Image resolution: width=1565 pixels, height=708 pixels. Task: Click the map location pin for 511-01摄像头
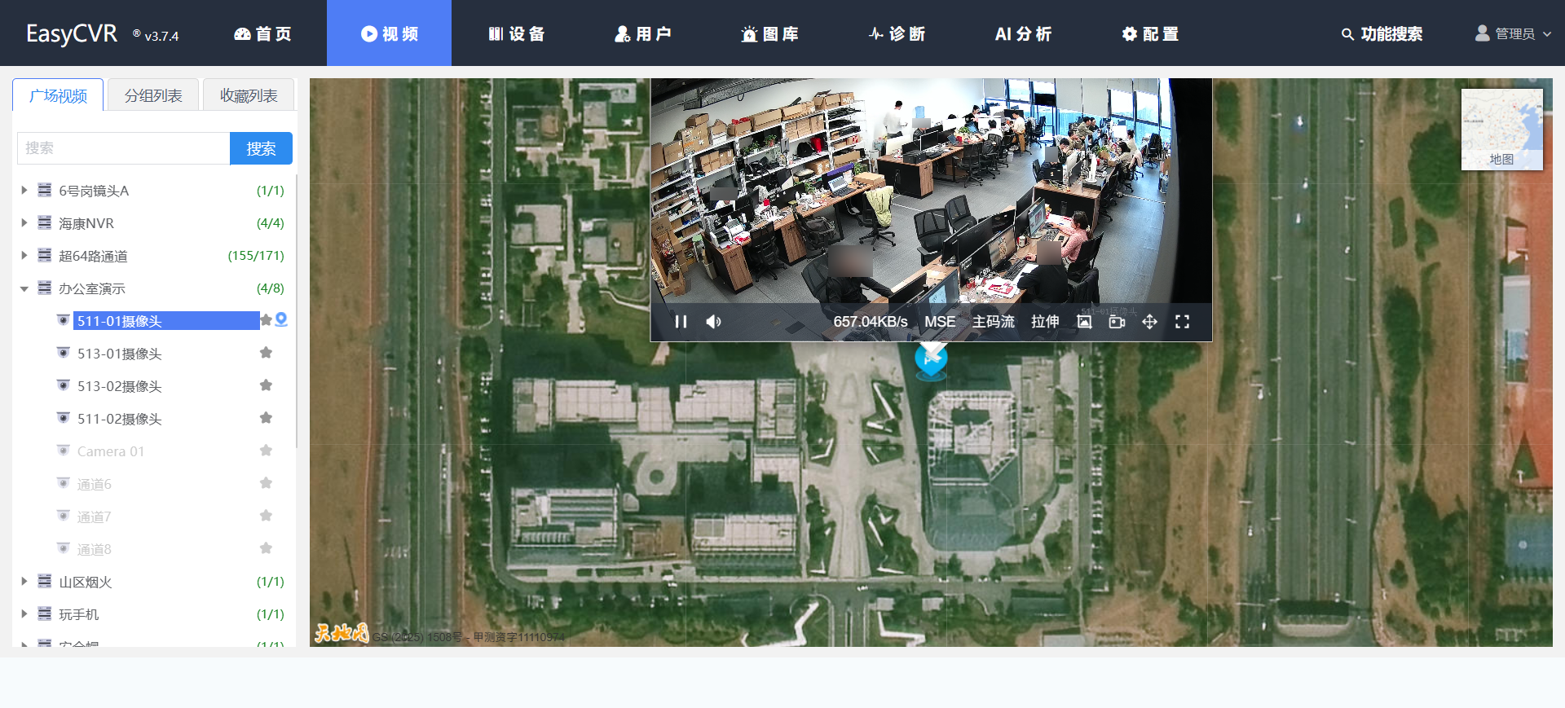pyautogui.click(x=281, y=320)
